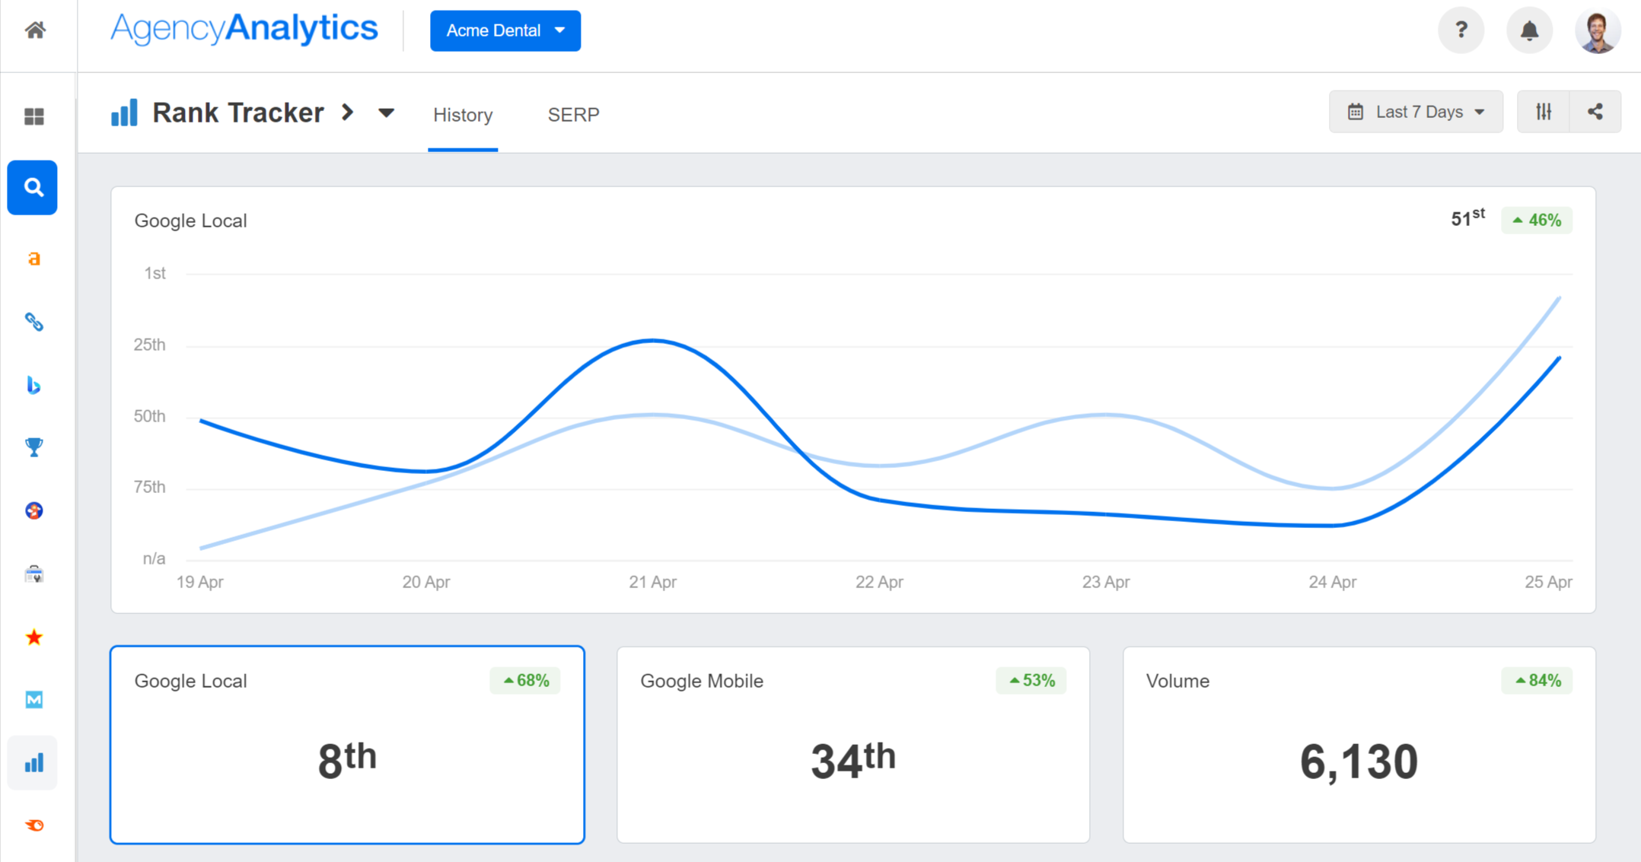Open the dashboard grid icon below home
1641x862 pixels.
pyautogui.click(x=33, y=116)
